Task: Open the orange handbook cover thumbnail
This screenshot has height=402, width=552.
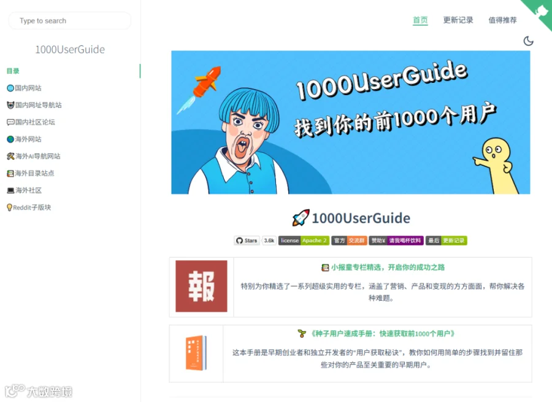Action: coord(196,353)
